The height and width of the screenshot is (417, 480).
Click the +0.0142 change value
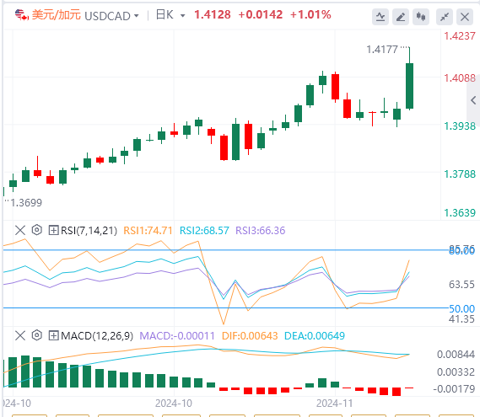click(260, 14)
